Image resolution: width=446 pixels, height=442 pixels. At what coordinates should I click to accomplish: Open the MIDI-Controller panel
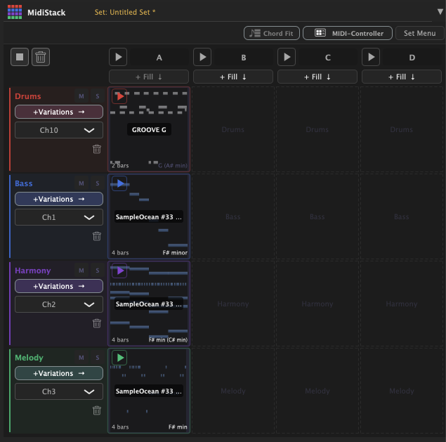pos(348,33)
